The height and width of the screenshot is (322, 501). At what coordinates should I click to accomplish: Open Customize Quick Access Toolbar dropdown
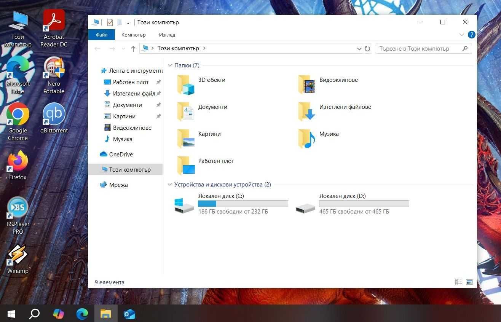coord(128,22)
